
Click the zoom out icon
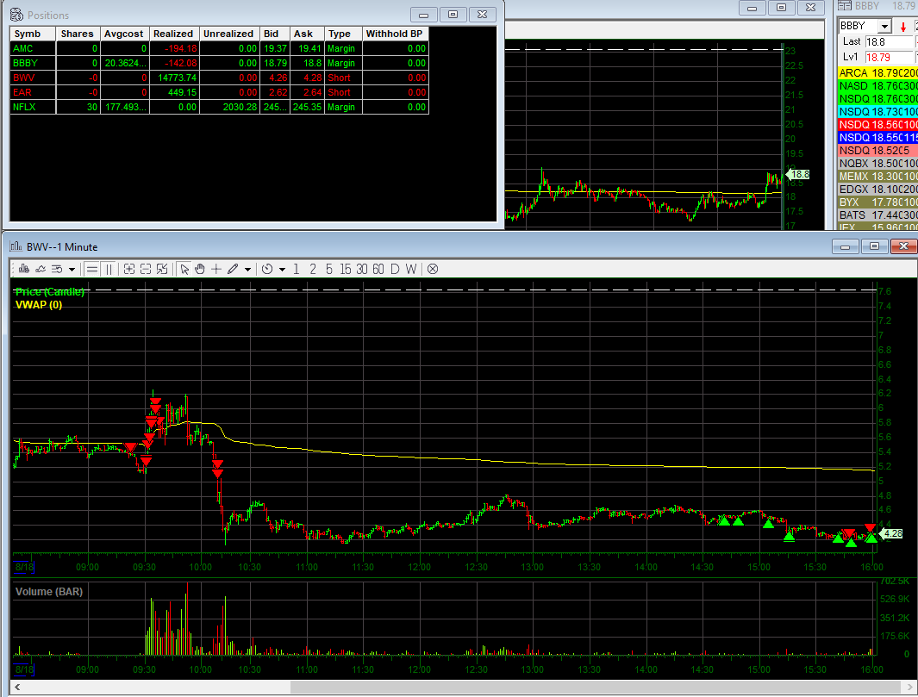(x=146, y=269)
